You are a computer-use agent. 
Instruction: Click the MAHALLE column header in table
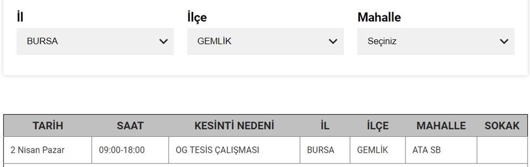pyautogui.click(x=441, y=126)
